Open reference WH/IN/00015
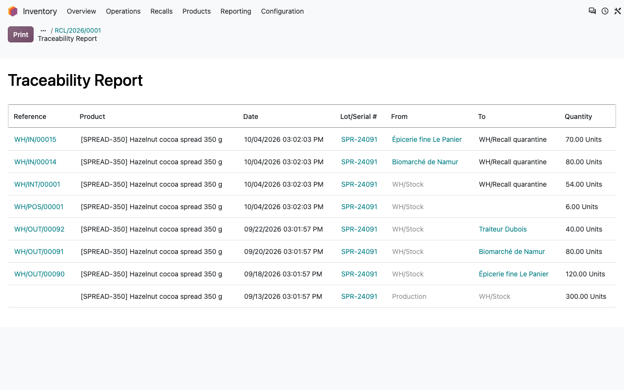The width and height of the screenshot is (624, 390). tap(35, 139)
